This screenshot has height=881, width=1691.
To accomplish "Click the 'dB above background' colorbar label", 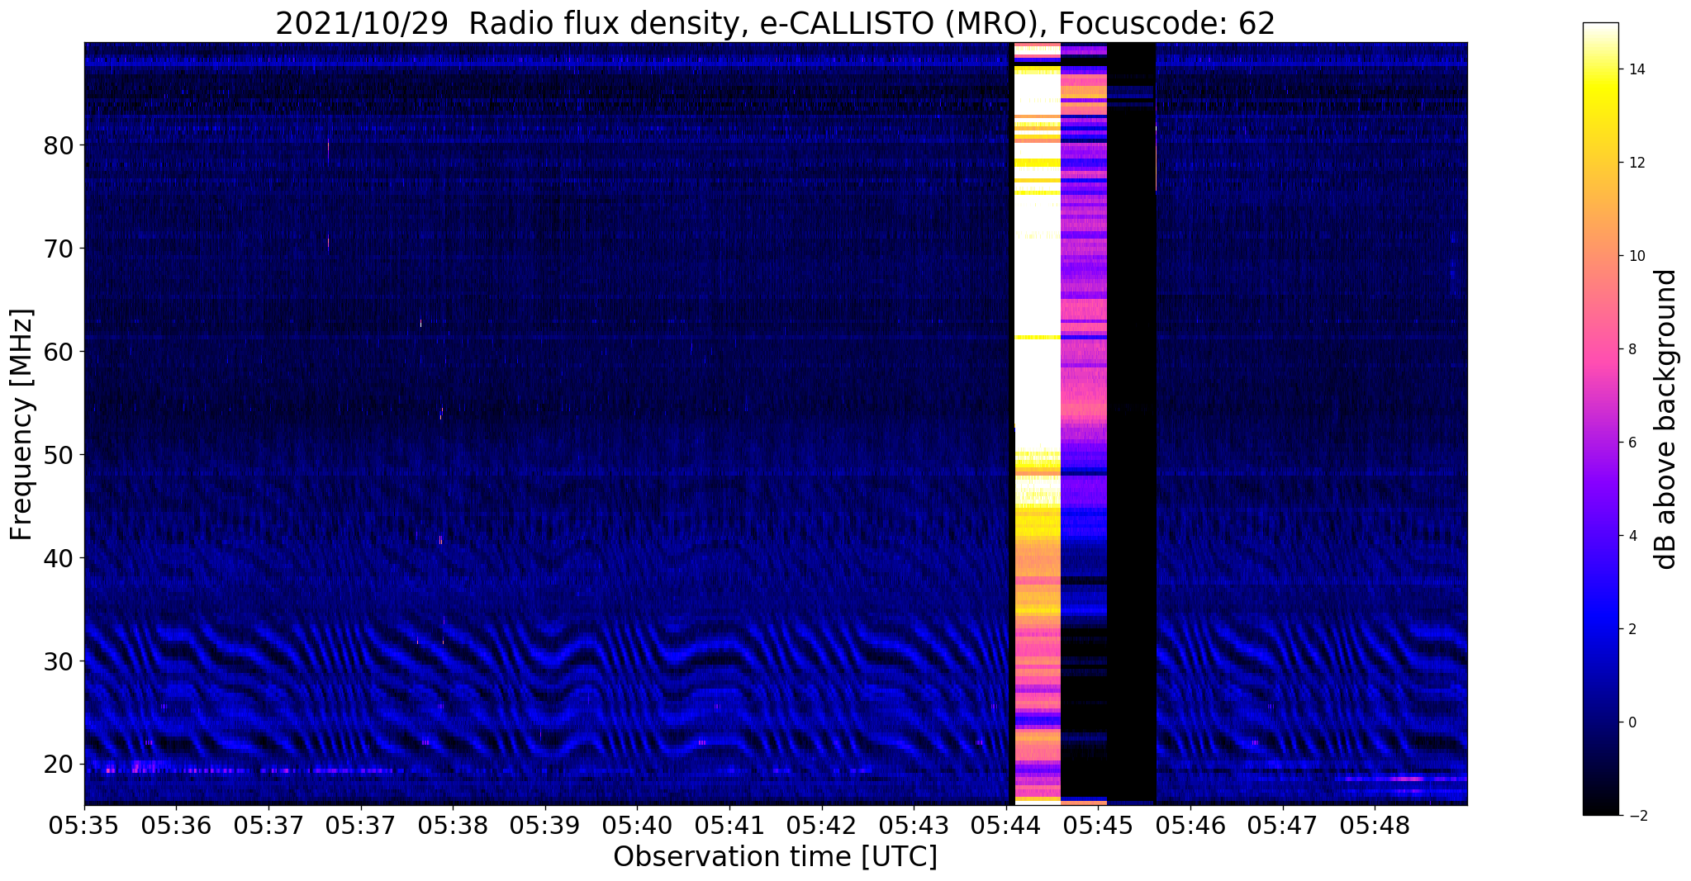I will pyautogui.click(x=1666, y=419).
